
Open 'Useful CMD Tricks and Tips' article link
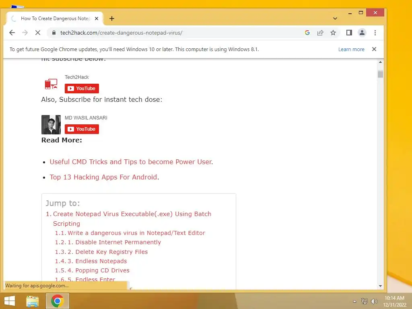pyautogui.click(x=131, y=162)
